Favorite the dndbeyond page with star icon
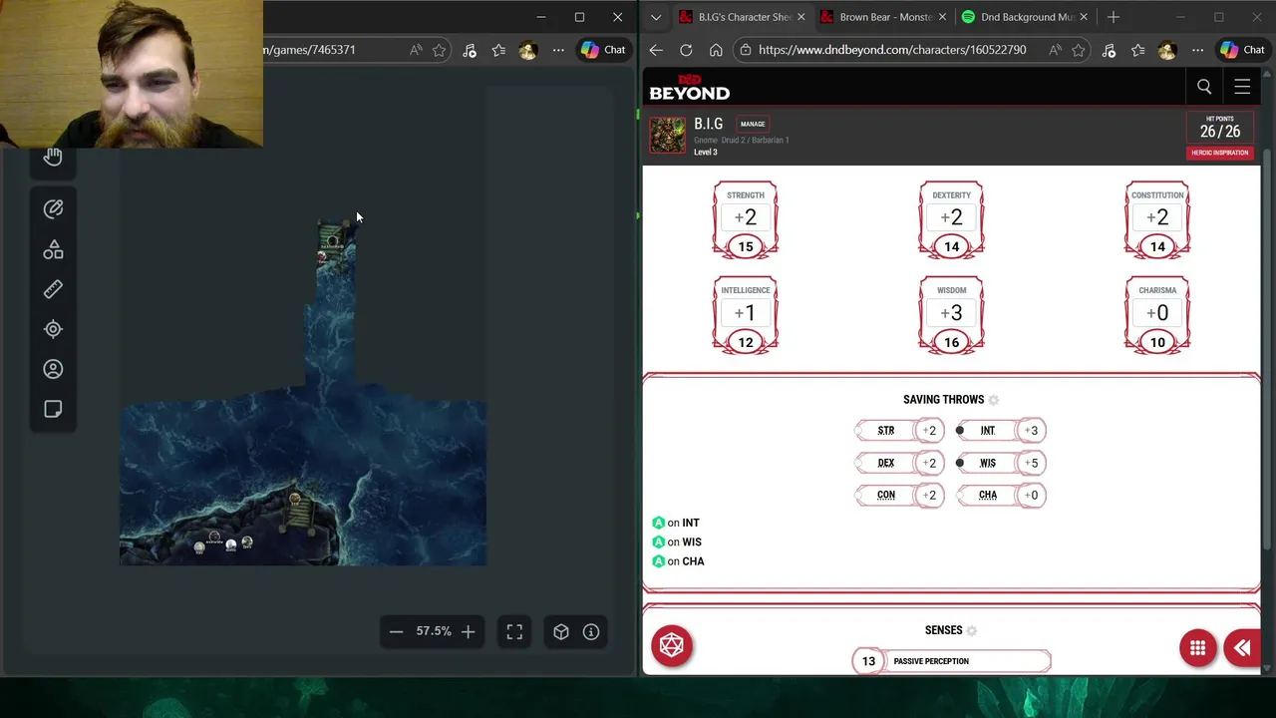 (1078, 50)
